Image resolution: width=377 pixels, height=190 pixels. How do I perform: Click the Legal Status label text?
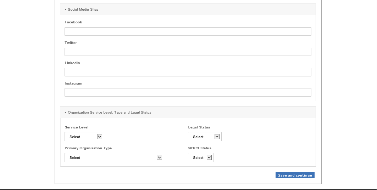point(199,127)
